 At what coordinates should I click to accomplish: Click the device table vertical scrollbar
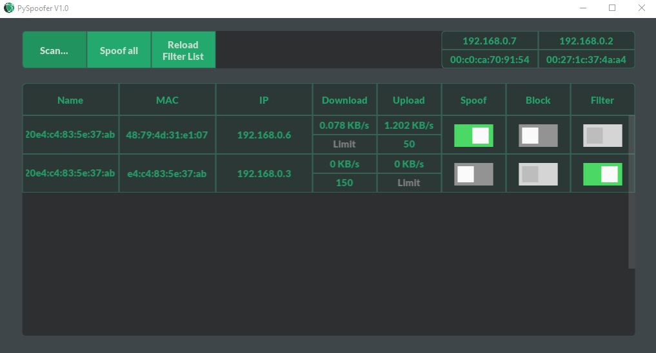pos(631,192)
